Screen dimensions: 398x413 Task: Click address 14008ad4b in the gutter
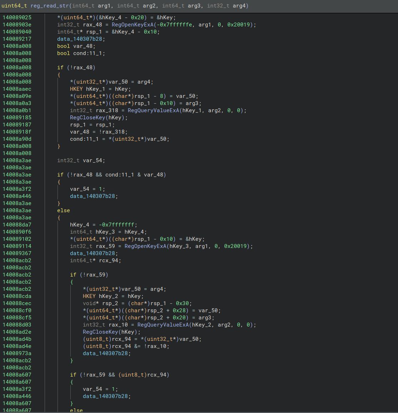[x=17, y=339]
